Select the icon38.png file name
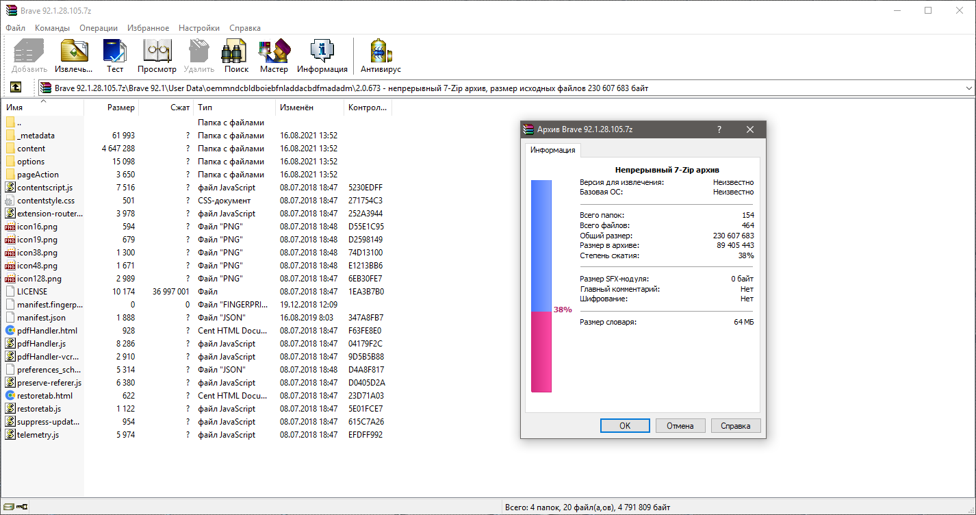Screen dimensions: 976x515 (38, 253)
